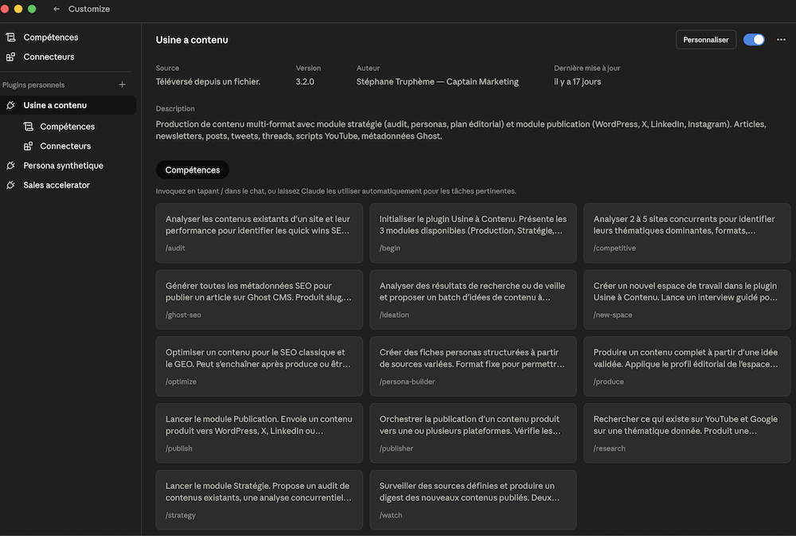The height and width of the screenshot is (536, 796).
Task: Click the /publisher skill card
Action: pyautogui.click(x=473, y=432)
